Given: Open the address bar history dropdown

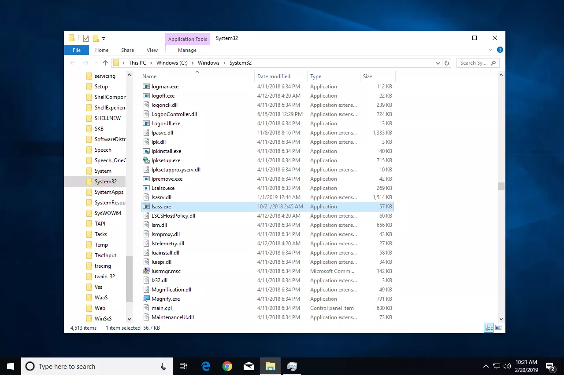Looking at the screenshot, I should [x=438, y=62].
